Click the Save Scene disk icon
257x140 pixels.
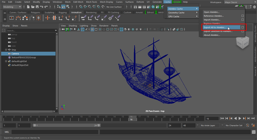[37, 7]
